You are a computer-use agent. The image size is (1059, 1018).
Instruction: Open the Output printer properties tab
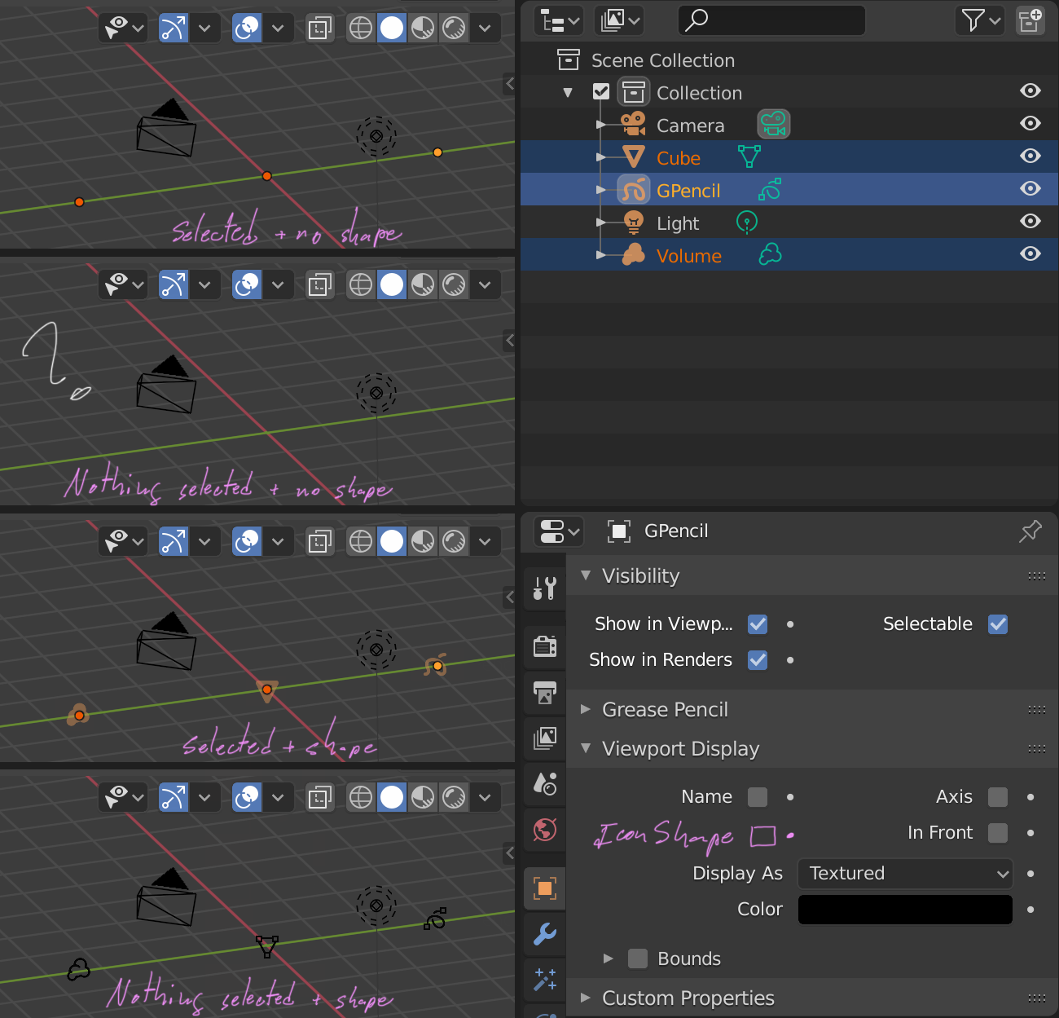[x=545, y=692]
